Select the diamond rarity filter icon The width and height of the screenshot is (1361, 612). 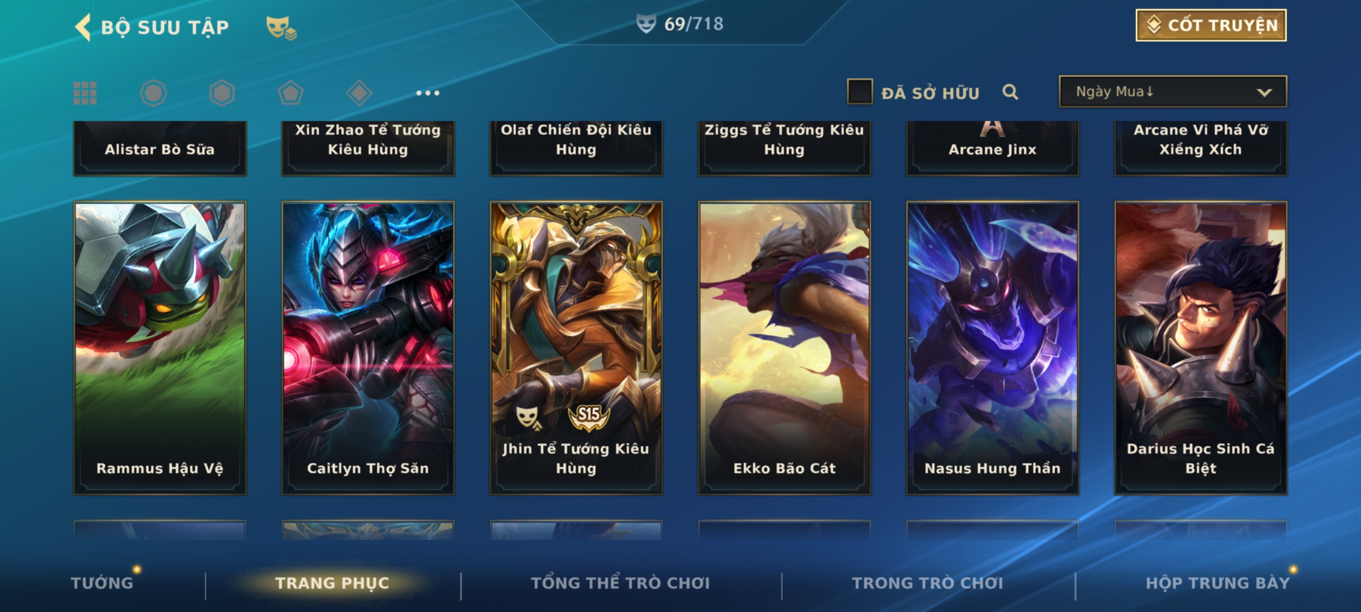pos(359,93)
